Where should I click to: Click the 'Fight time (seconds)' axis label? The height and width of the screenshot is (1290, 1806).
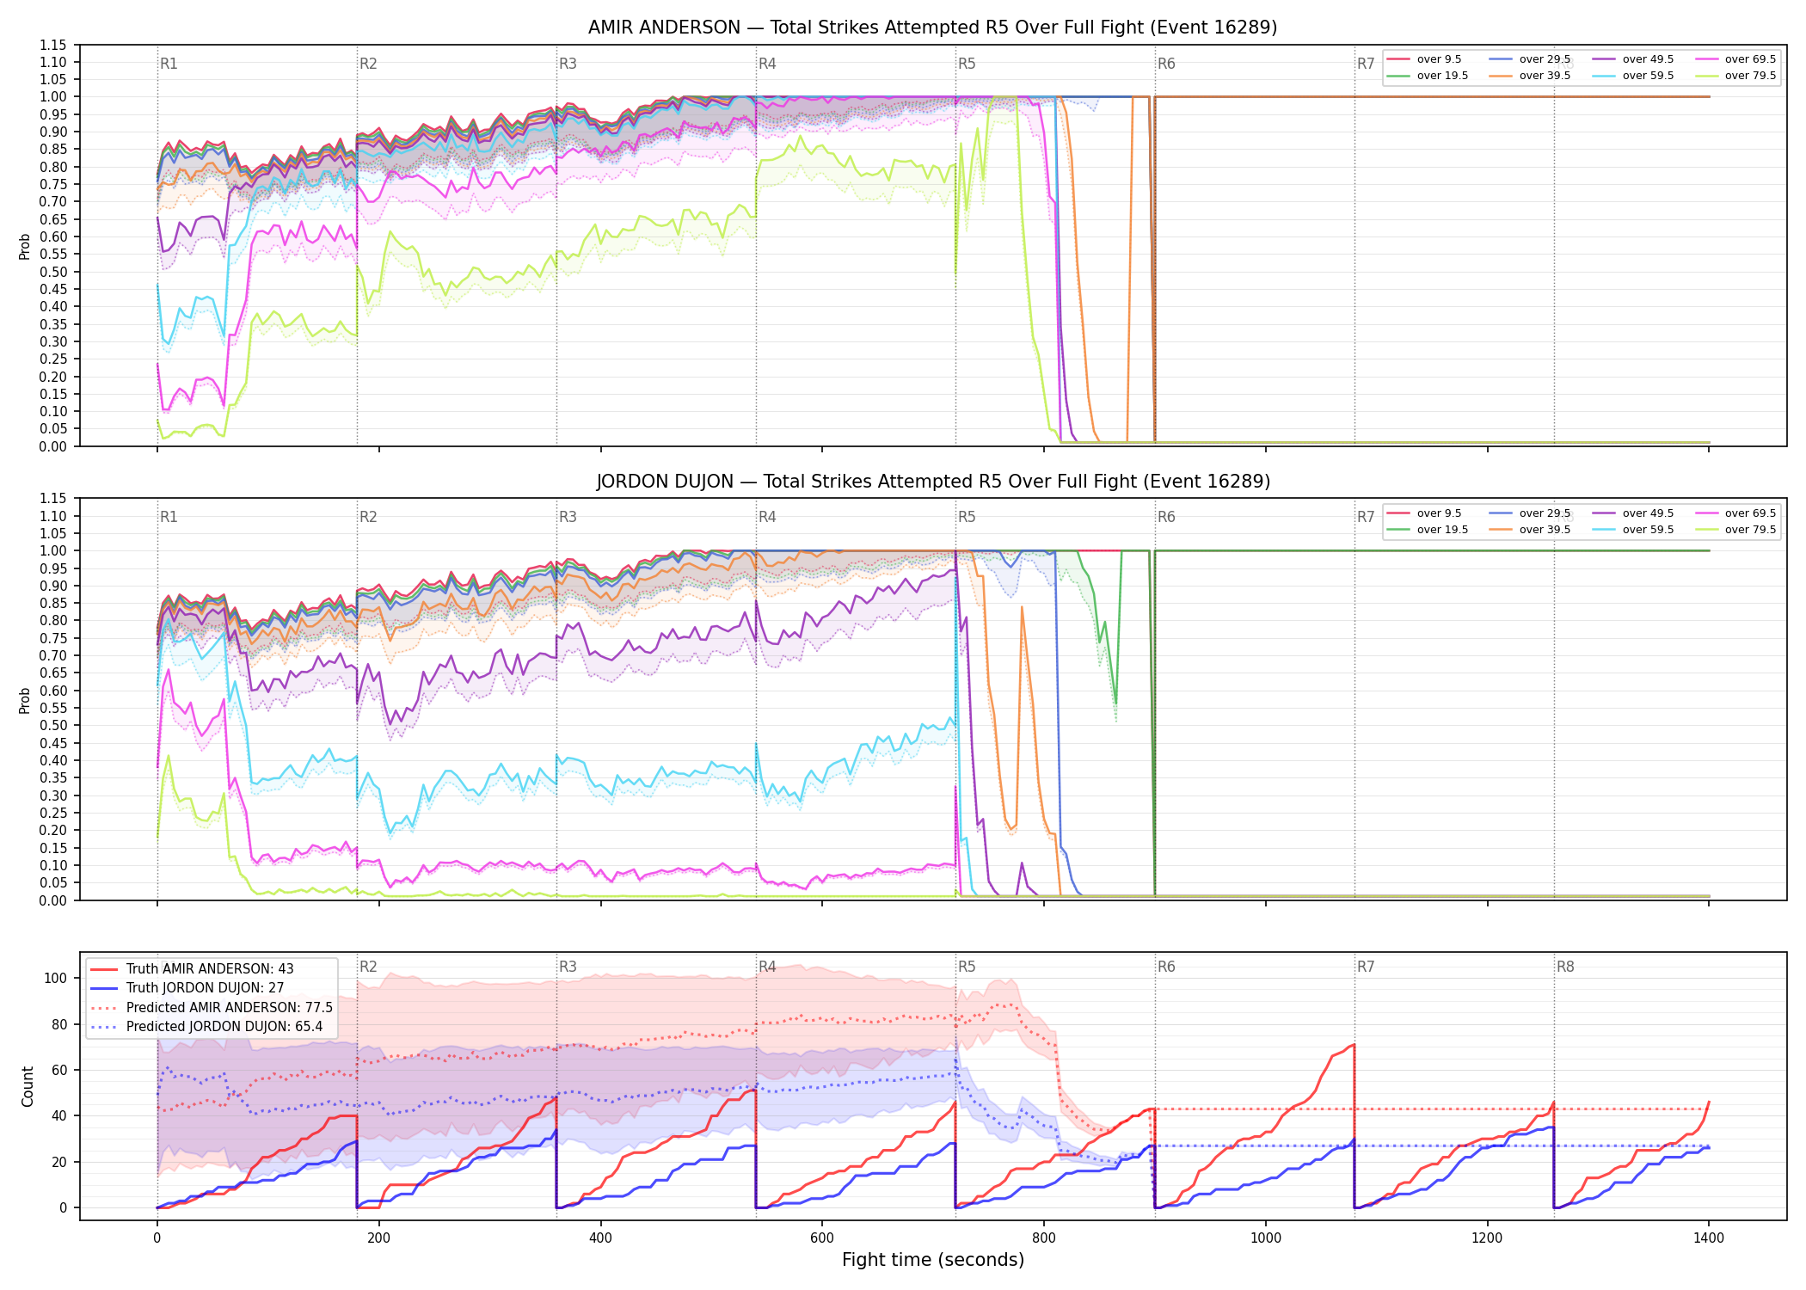coord(933,1260)
